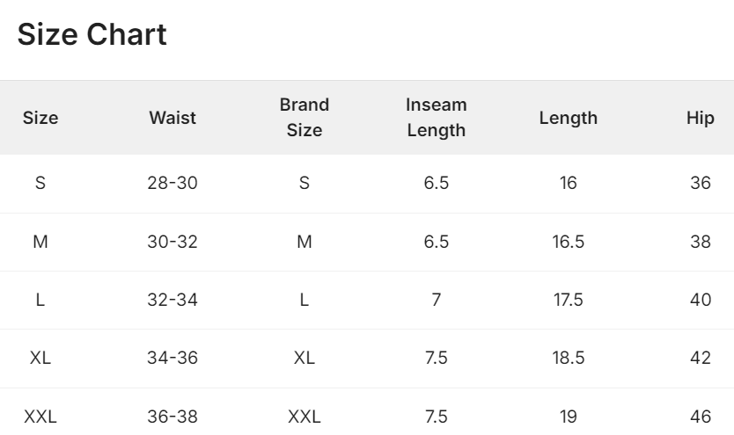The width and height of the screenshot is (734, 435).
Task: Select the 34-36 waist value
Action: click(x=172, y=359)
